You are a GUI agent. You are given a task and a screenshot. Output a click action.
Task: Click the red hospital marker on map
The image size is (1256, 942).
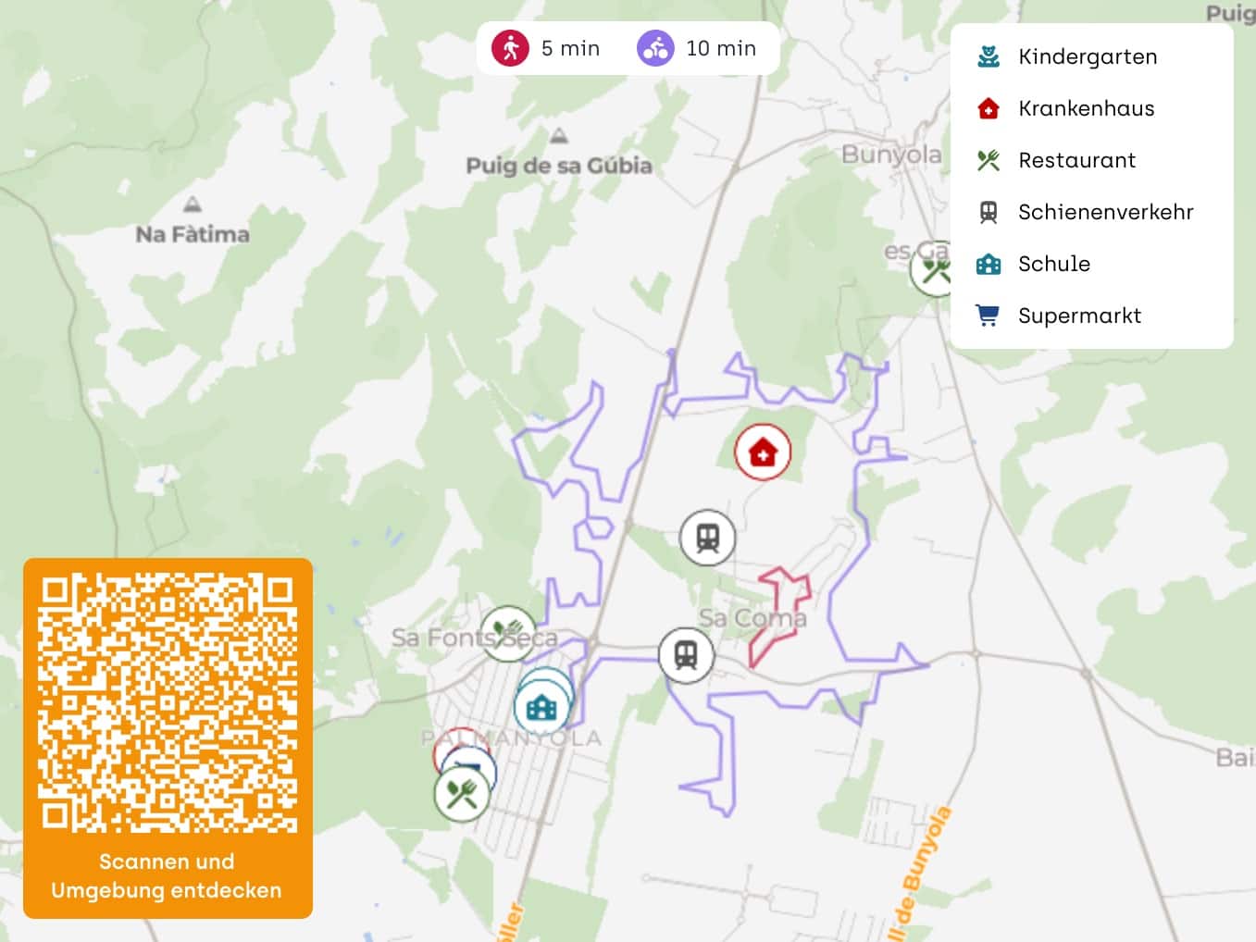[763, 452]
